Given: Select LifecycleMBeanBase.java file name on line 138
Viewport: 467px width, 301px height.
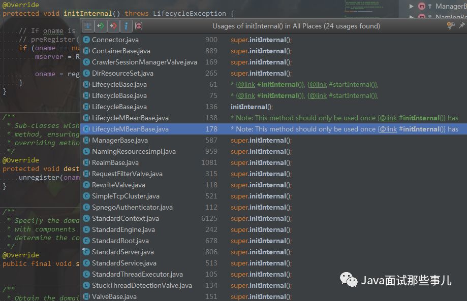Looking at the screenshot, I should 131,118.
